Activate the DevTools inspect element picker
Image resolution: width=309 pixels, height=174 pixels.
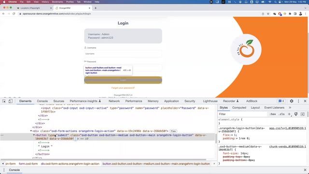pyautogui.click(x=4, y=101)
